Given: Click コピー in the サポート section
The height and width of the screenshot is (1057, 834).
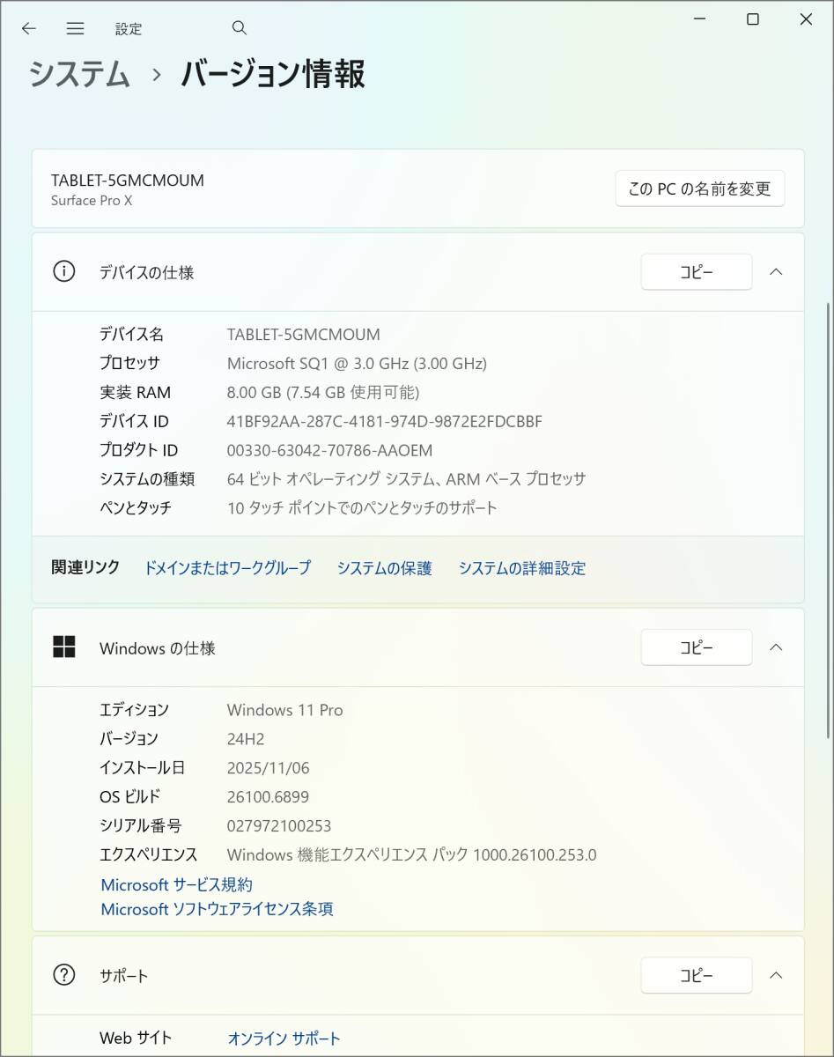Looking at the screenshot, I should click(696, 975).
